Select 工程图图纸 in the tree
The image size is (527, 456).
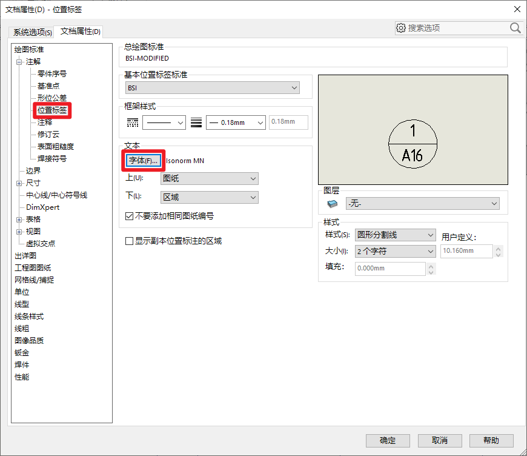pos(33,268)
